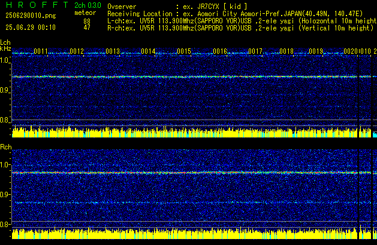This screenshot has width=377, height=245.
Task: Click the HROFFT title text
Action: tap(37, 5)
